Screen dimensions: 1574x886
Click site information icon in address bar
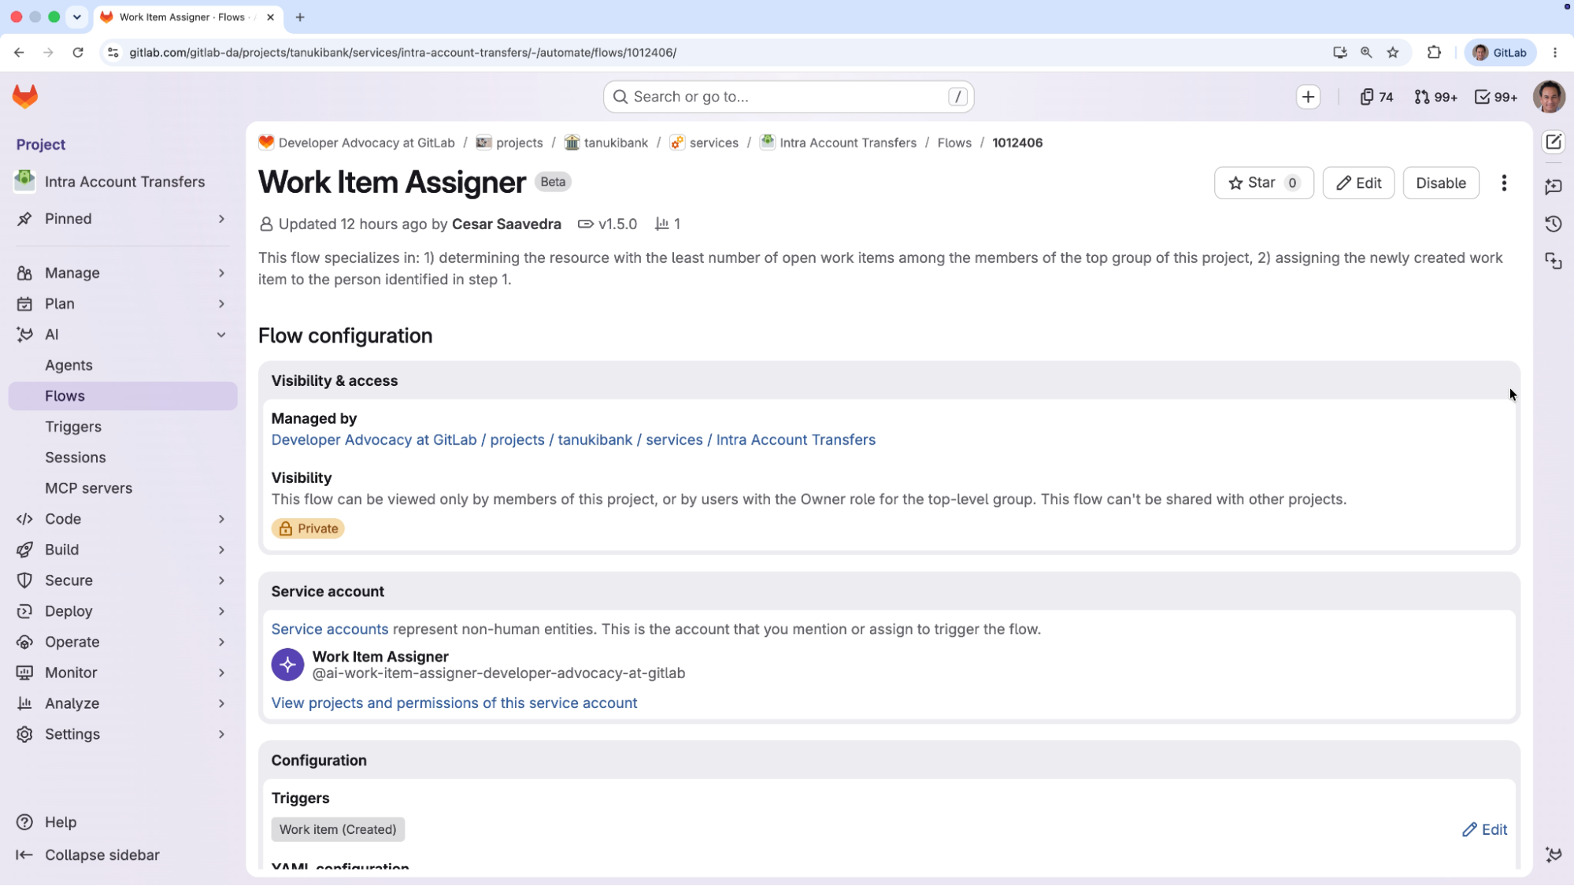click(x=113, y=53)
